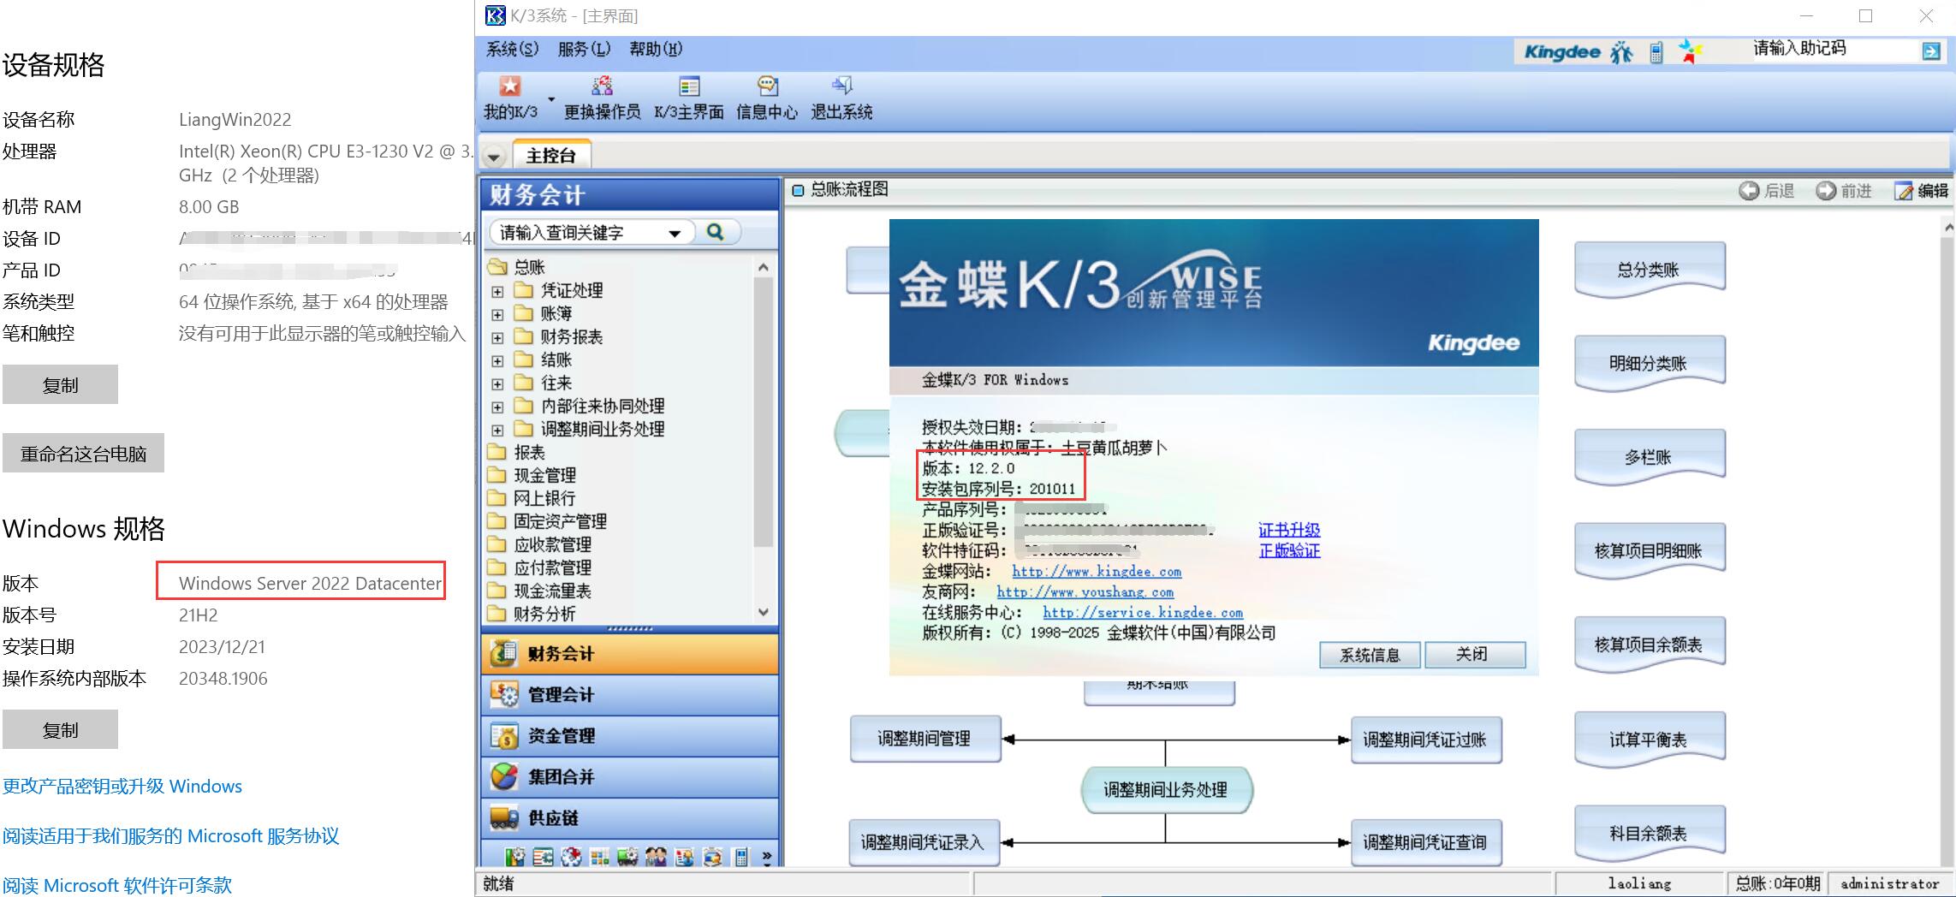Open the http://www.youshang.com link
Image resolution: width=1956 pixels, height=897 pixels.
pyautogui.click(x=1085, y=592)
